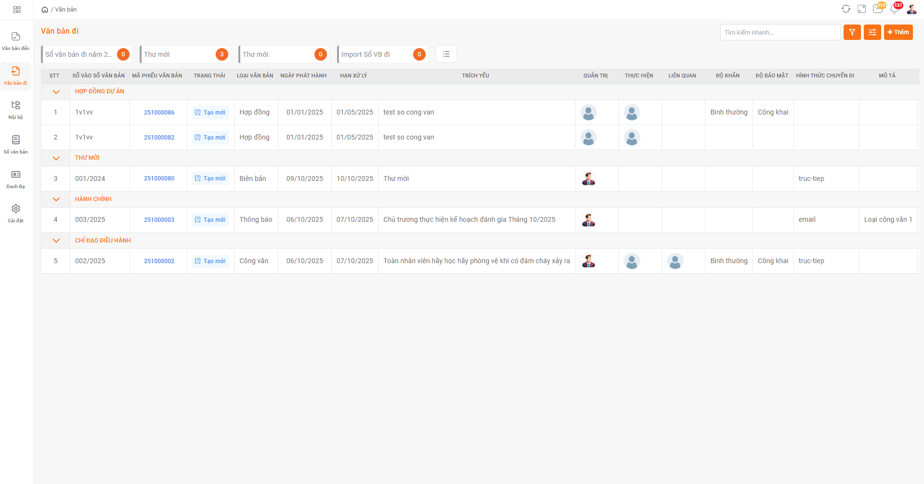Open the Danh Bạ contacts section
The height and width of the screenshot is (484, 924).
pos(16,179)
